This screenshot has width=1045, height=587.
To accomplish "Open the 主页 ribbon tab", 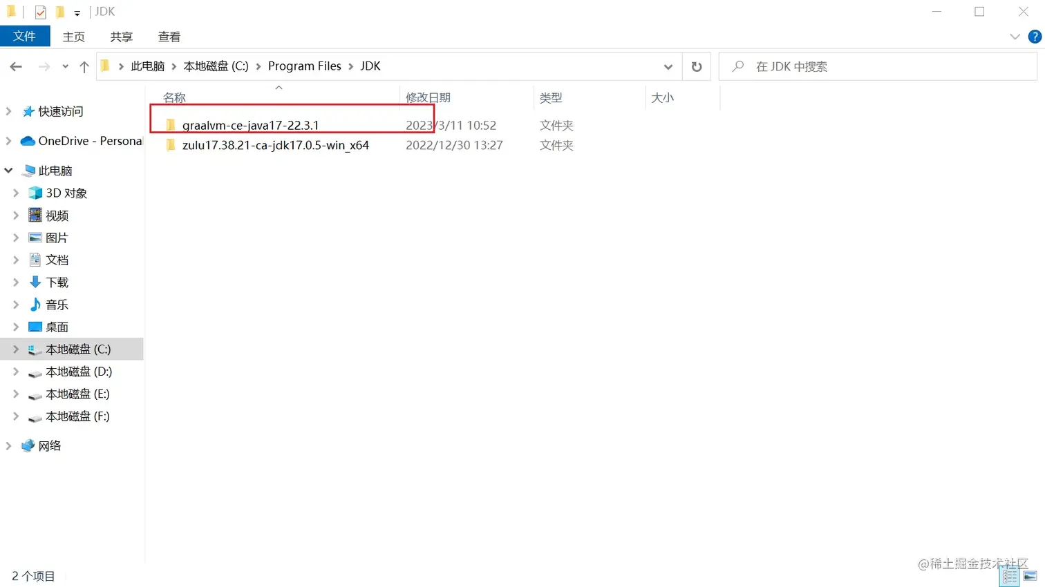I will click(x=74, y=37).
